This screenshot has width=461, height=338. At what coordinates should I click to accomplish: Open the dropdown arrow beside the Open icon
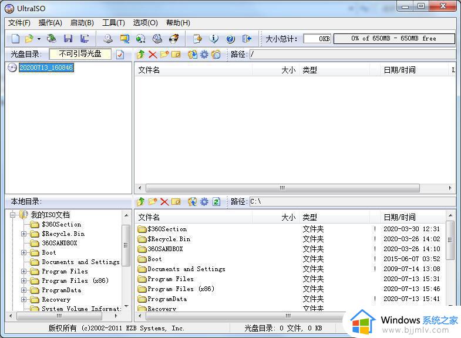pos(39,39)
